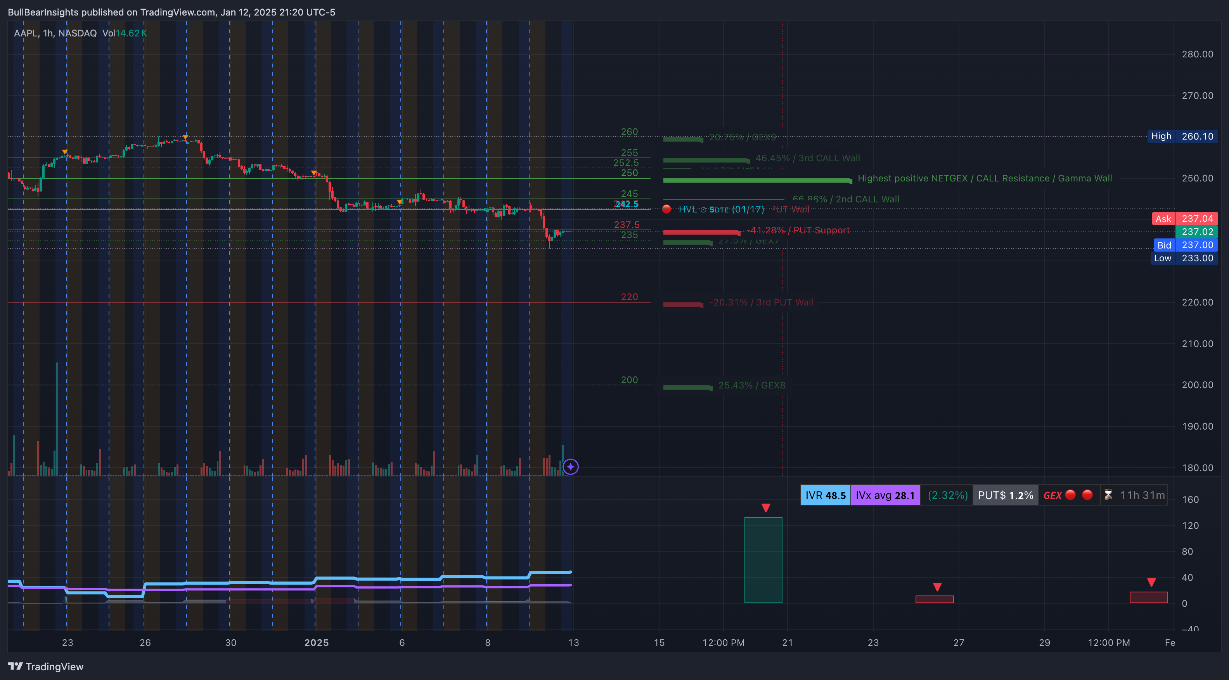
Task: Click the -41.28% / PUT Support label
Action: click(798, 230)
